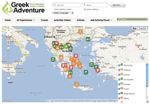This screenshot has height=104, width=150.
Task: Expand the All Greece region dropdown
Action: tap(132, 19)
